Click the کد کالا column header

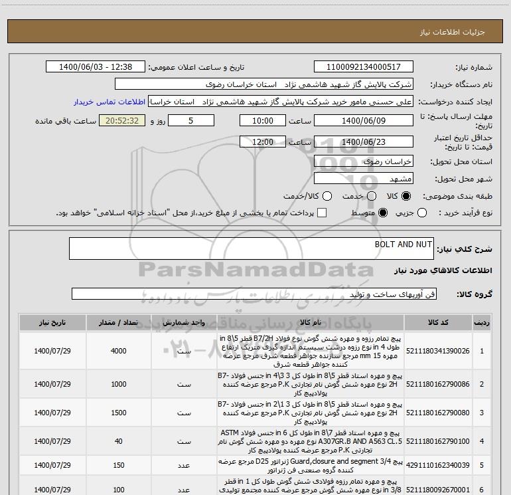tap(438, 323)
